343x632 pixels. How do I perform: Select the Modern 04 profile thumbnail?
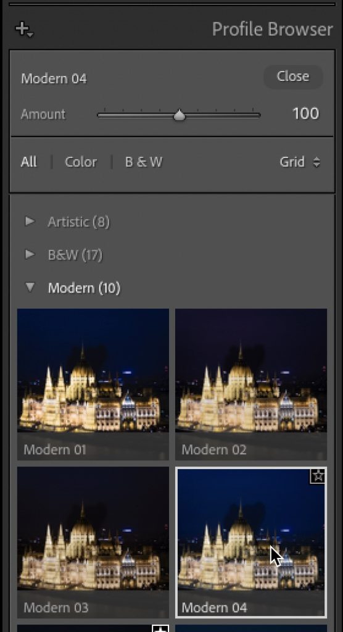point(251,543)
